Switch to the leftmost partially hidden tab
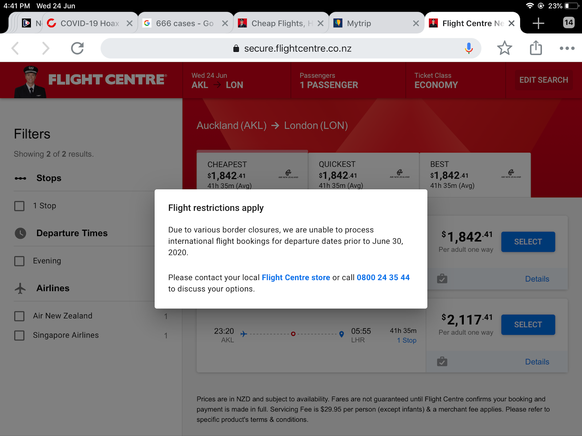The image size is (582, 436). [31, 23]
